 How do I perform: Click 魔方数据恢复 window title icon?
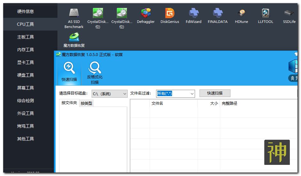[x=58, y=54]
